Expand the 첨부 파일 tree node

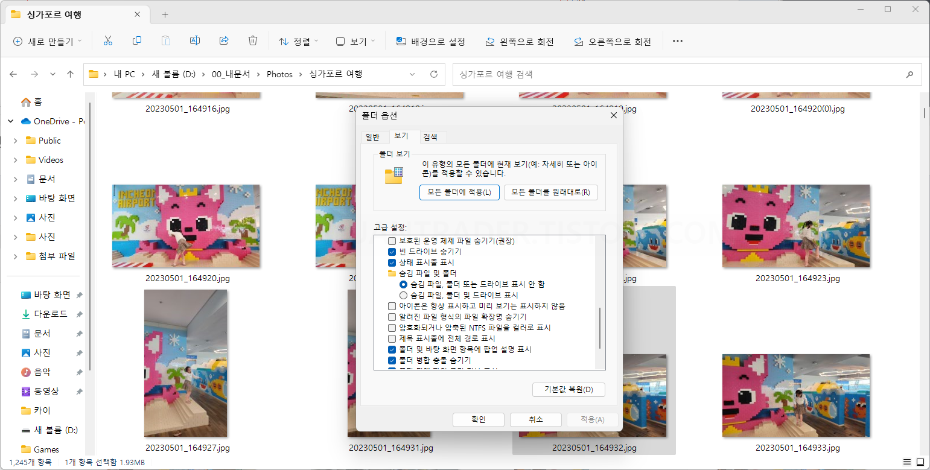point(15,256)
